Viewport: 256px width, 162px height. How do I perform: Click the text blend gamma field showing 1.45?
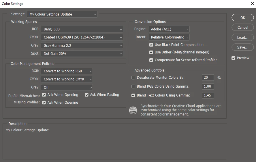pyautogui.click(x=208, y=95)
